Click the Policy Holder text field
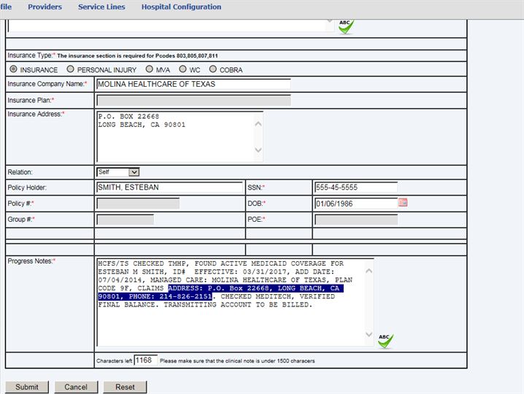The height and width of the screenshot is (394, 524). [x=169, y=188]
